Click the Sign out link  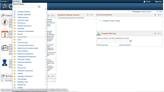click(158, 2)
